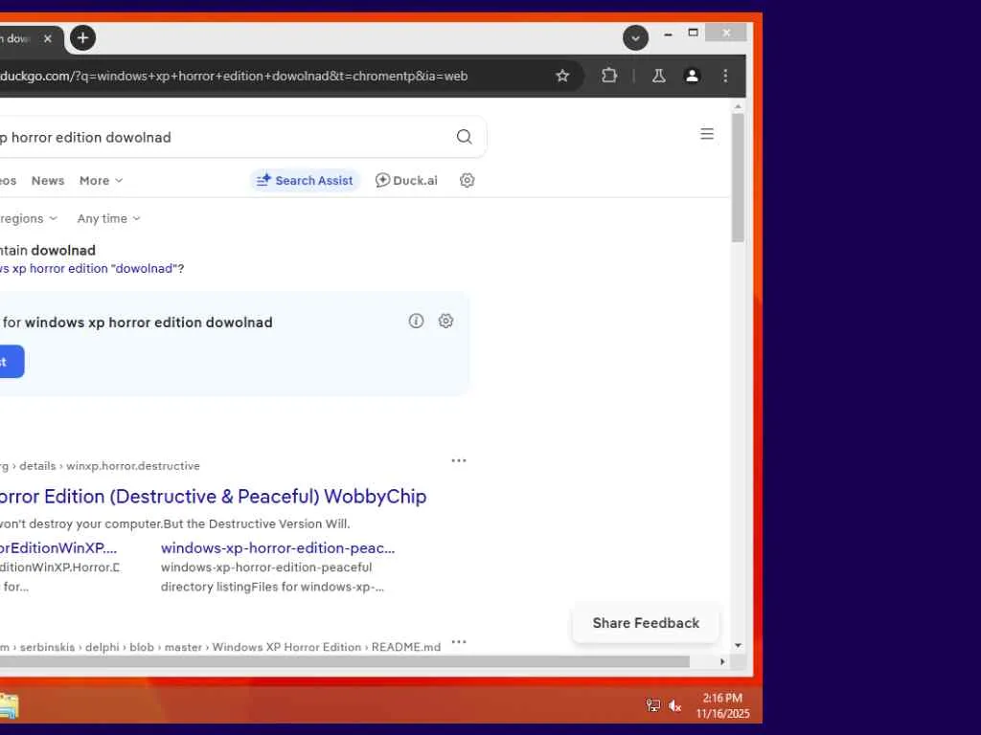Bookmark this page with the star

pyautogui.click(x=562, y=76)
